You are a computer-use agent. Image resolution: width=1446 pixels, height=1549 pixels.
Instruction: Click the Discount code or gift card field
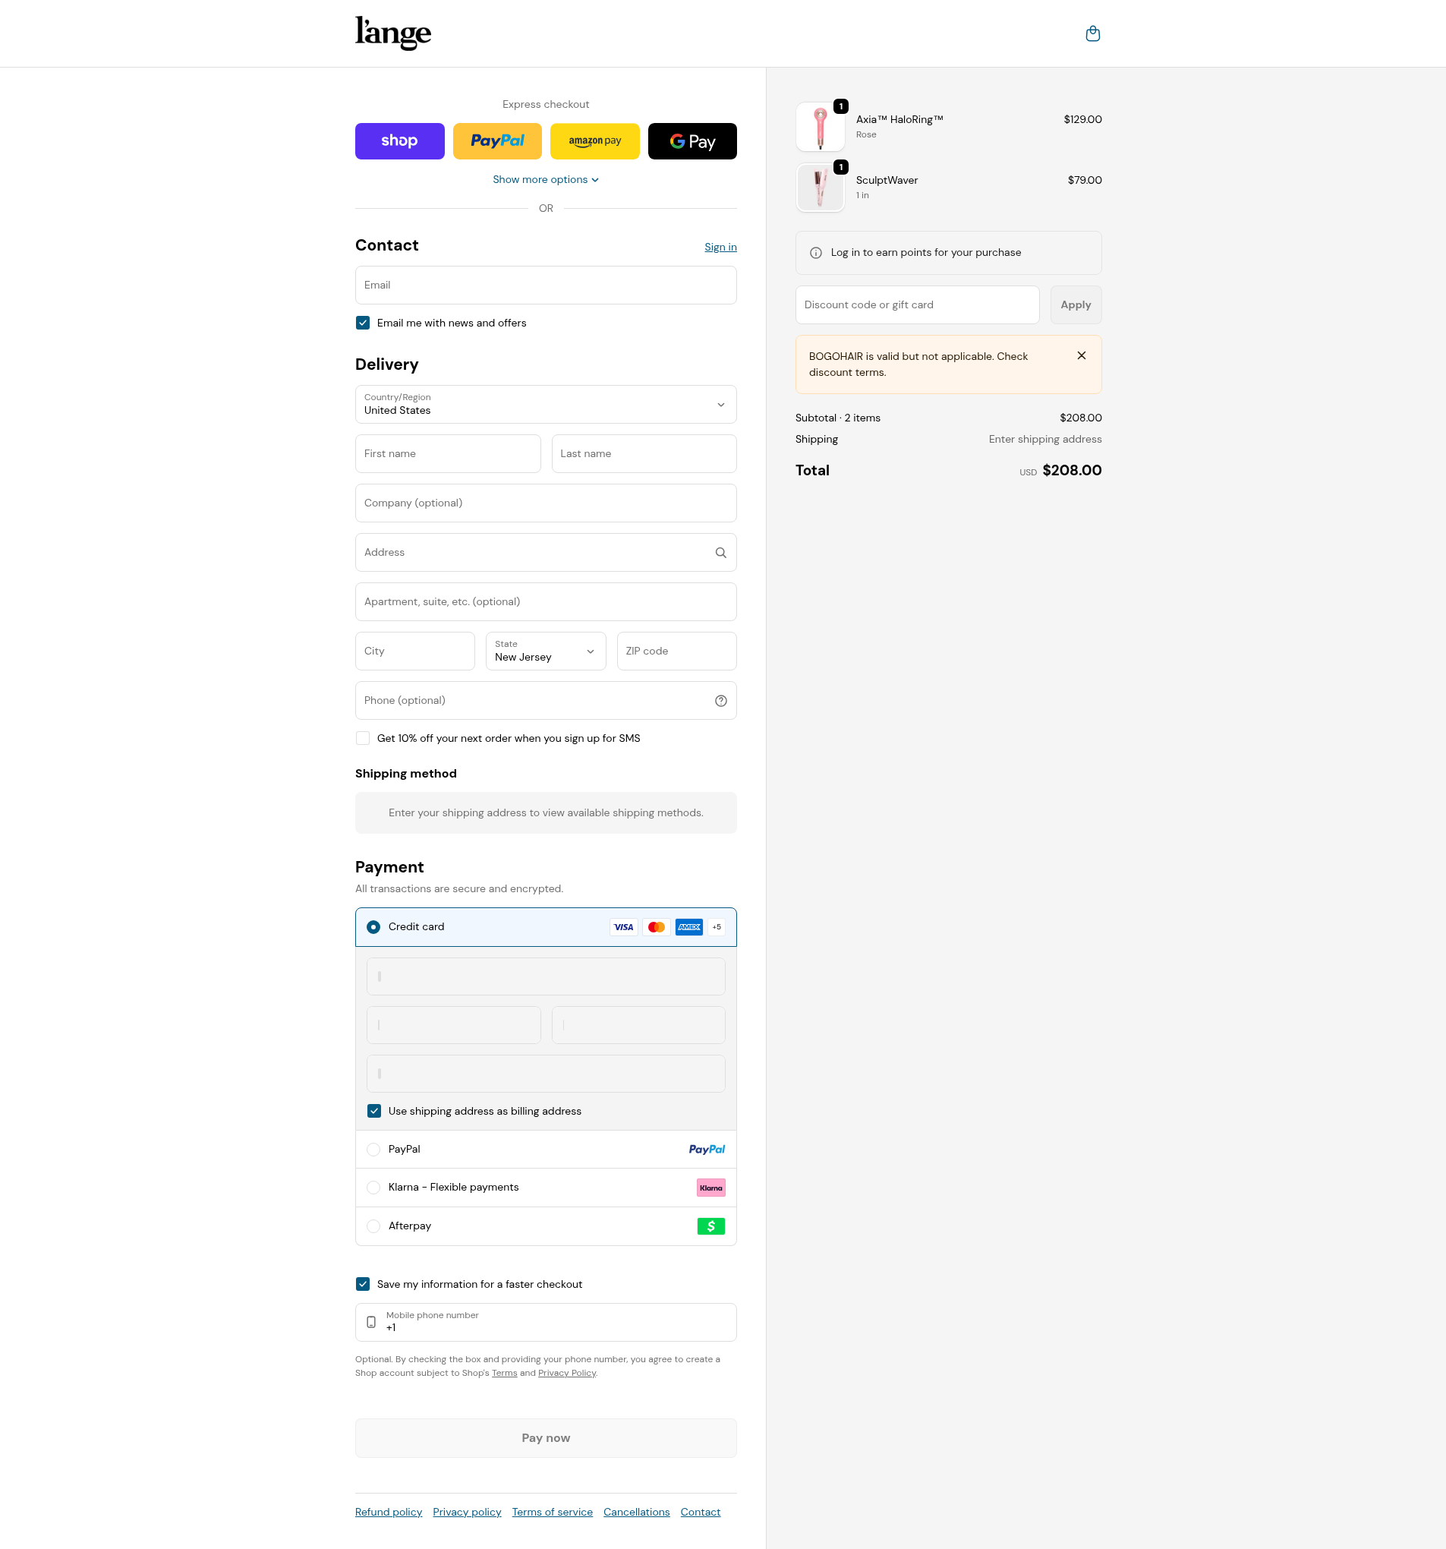[x=916, y=304]
